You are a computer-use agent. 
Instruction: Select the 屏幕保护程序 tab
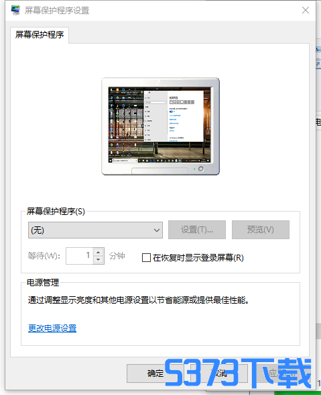coord(40,35)
